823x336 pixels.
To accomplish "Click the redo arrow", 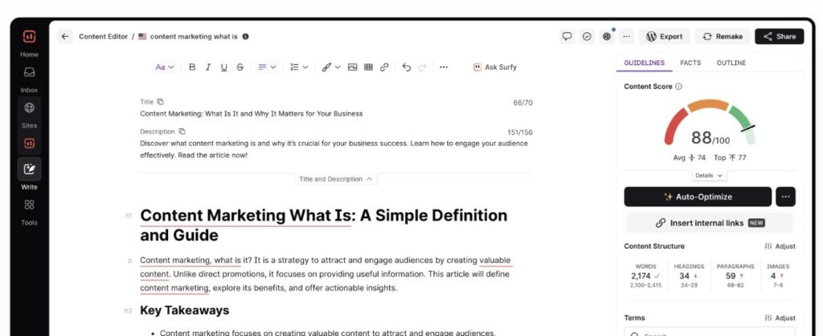I will [x=423, y=67].
